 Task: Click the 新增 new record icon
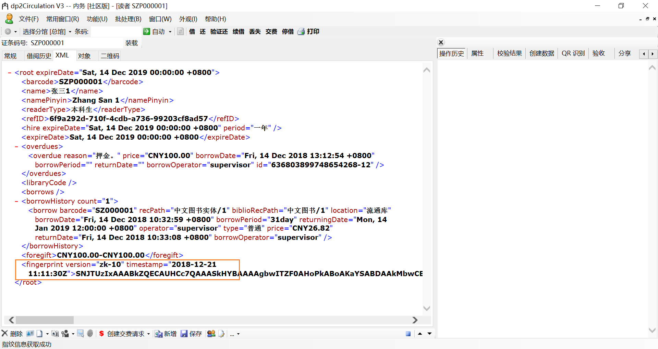(158, 334)
